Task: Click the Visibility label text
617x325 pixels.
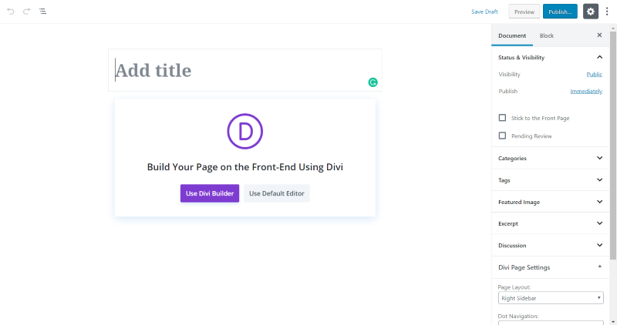Action: coord(509,74)
